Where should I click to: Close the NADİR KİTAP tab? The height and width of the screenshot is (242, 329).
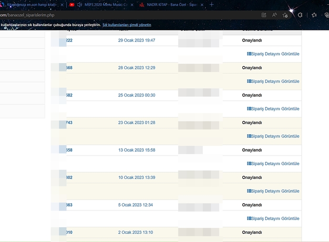(x=202, y=5)
